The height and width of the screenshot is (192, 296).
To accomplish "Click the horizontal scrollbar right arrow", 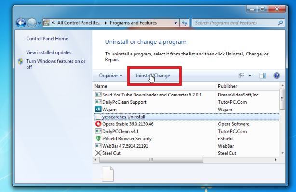I will (x=276, y=160).
